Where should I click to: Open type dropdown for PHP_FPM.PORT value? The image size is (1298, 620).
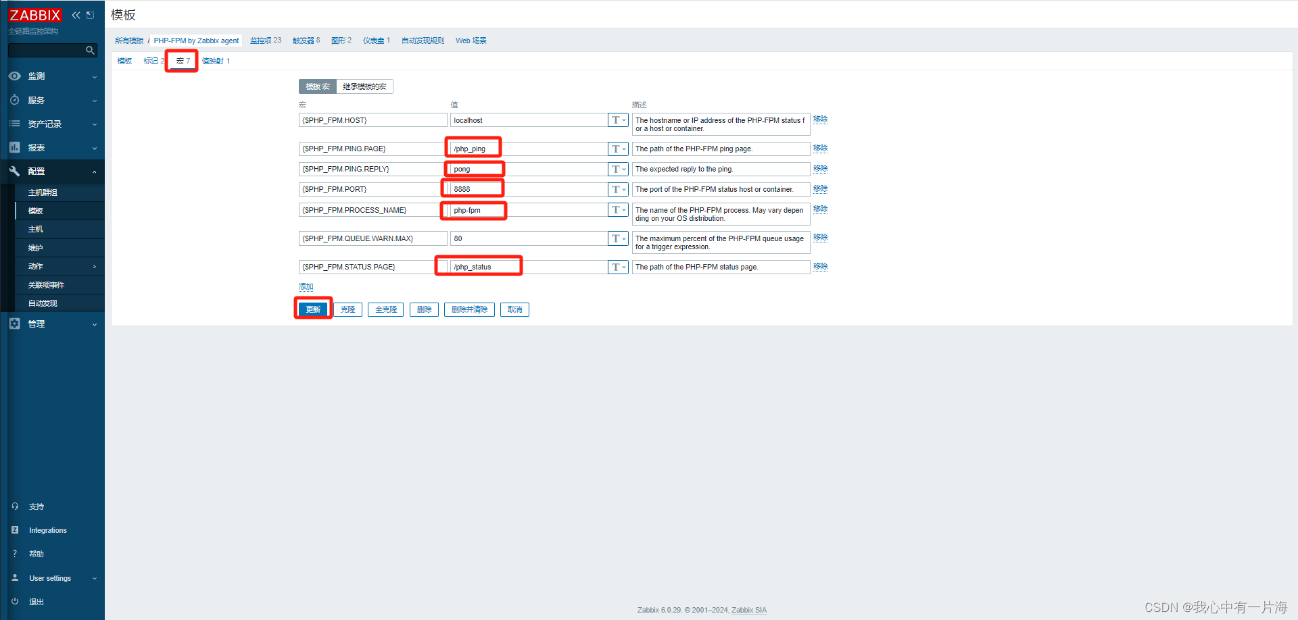618,189
